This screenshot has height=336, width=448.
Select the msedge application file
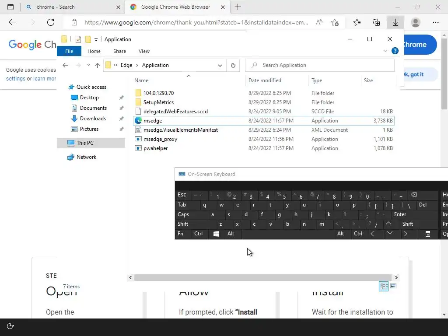(x=264, y=121)
